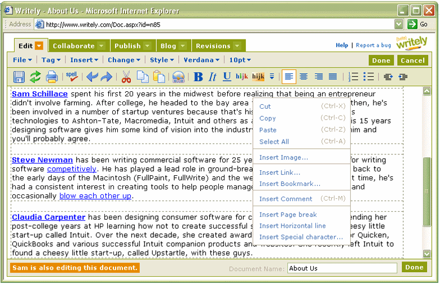Expand more formatting options arrow

(272, 76)
